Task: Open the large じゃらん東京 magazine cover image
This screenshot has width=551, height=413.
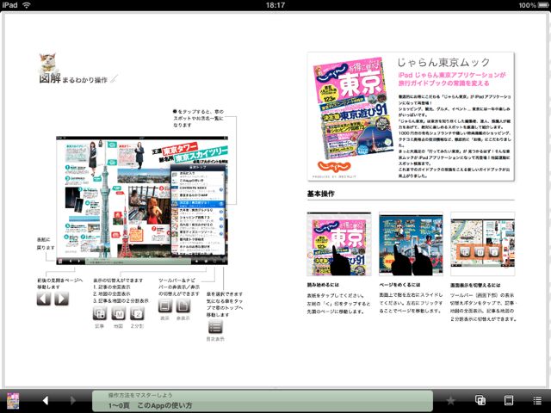Action: (x=352, y=109)
